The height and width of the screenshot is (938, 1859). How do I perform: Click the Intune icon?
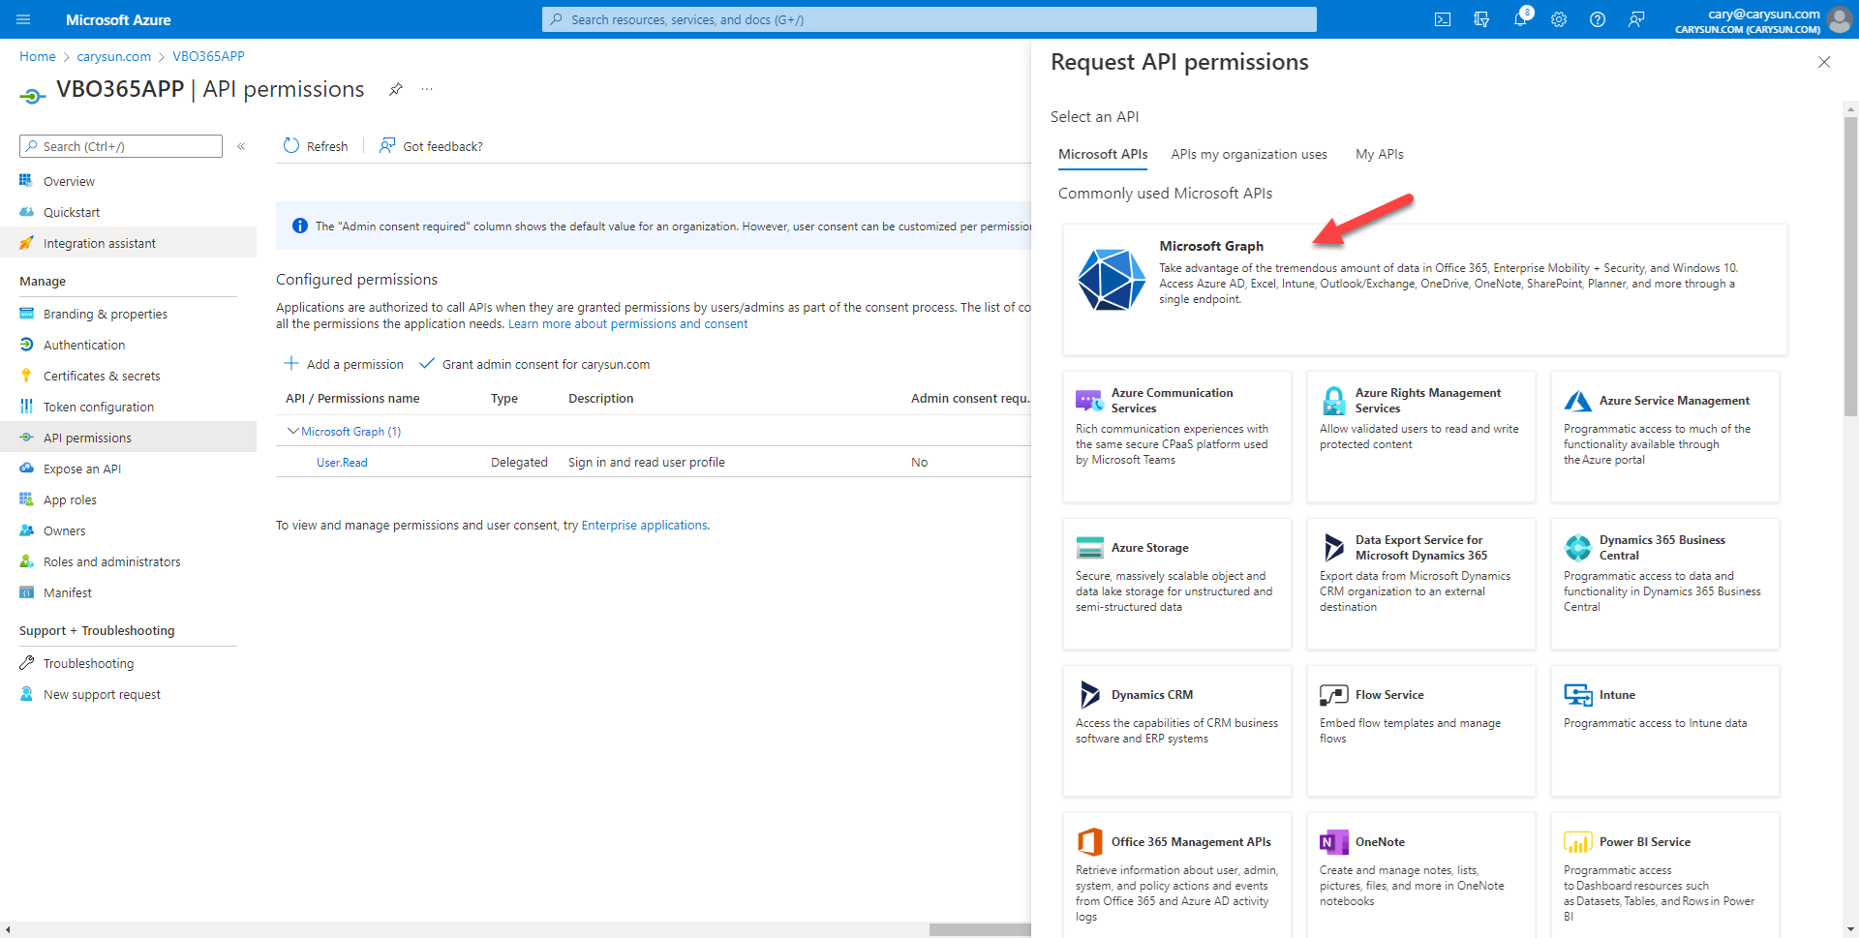click(1578, 695)
